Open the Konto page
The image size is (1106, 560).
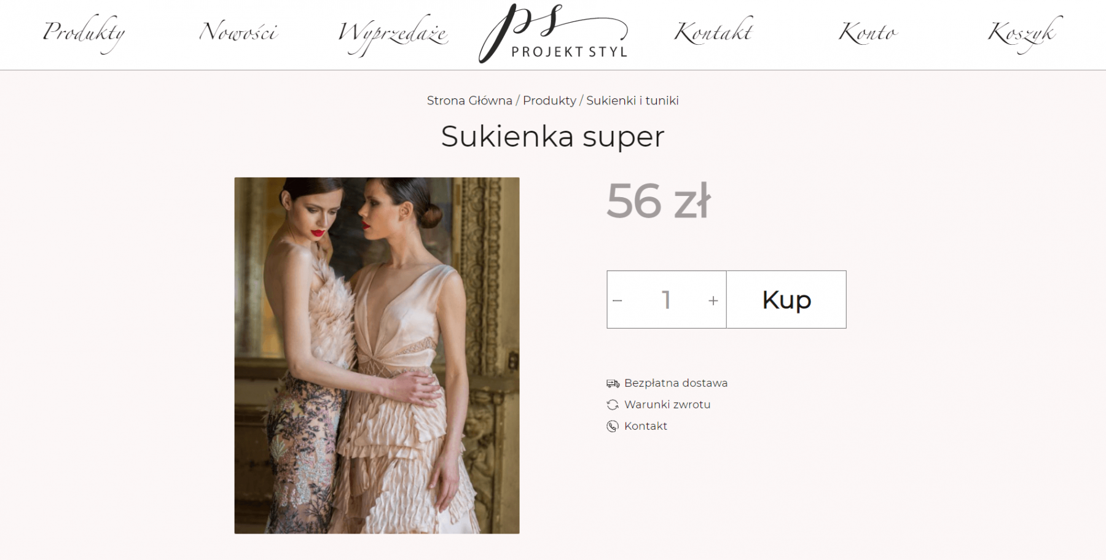coord(868,31)
